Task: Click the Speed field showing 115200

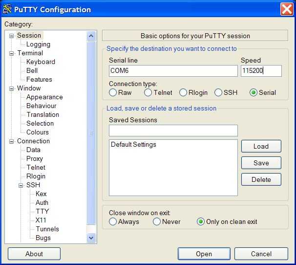Action: (261, 71)
